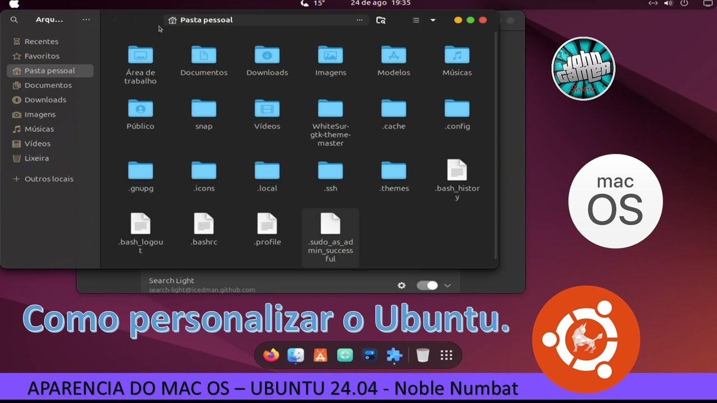Select the Público folder

coord(141,114)
